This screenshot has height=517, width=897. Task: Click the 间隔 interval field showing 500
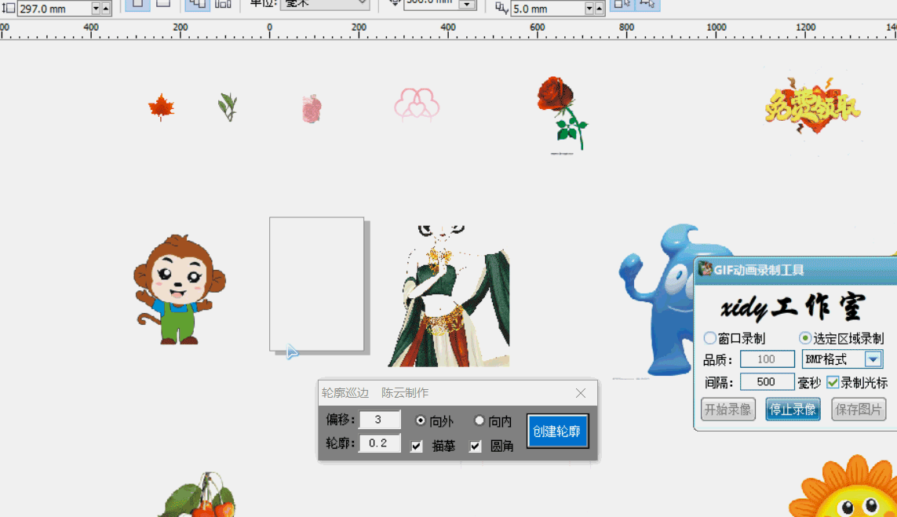[768, 381]
